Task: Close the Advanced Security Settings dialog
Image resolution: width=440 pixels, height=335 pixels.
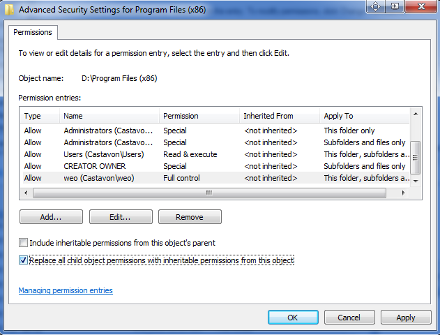Action: (421, 6)
